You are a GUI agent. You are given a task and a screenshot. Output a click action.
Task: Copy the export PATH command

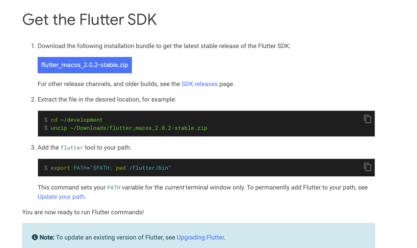(367, 167)
